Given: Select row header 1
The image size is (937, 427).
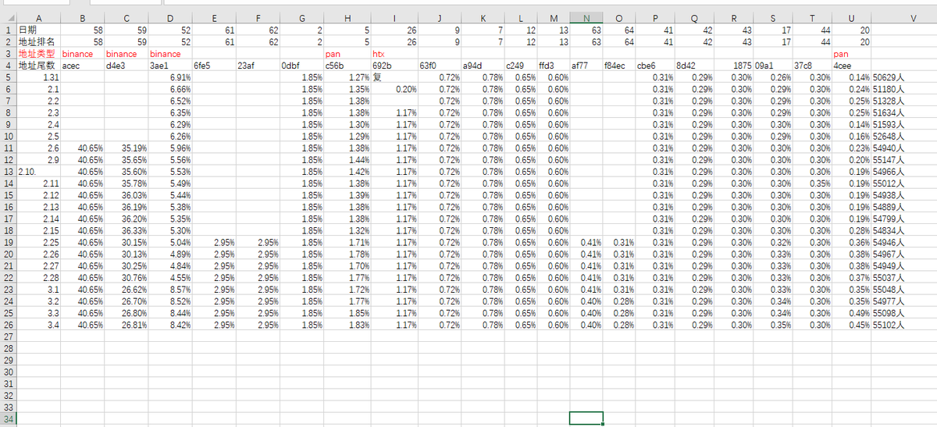Looking at the screenshot, I should 8,30.
